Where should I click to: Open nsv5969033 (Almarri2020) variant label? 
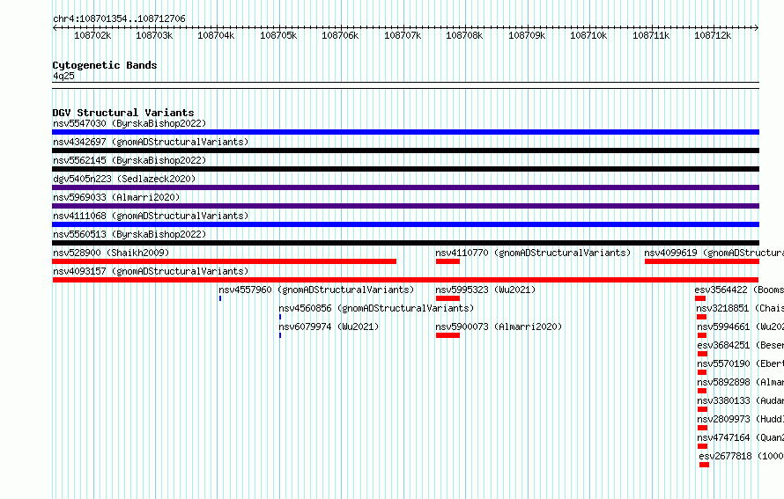[116, 197]
